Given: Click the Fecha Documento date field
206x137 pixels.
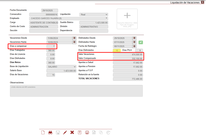Looking at the screenshot, I should pos(49,10).
